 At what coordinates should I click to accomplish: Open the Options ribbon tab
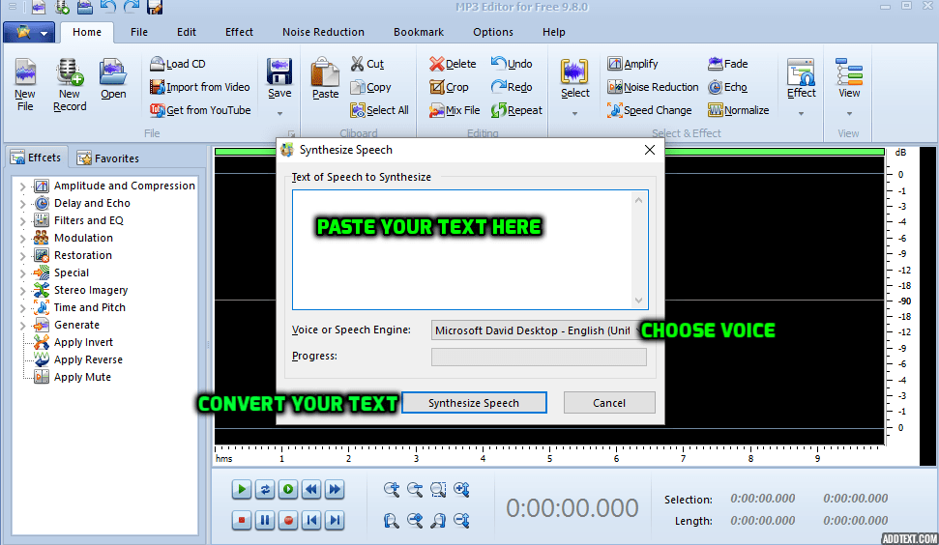click(493, 32)
